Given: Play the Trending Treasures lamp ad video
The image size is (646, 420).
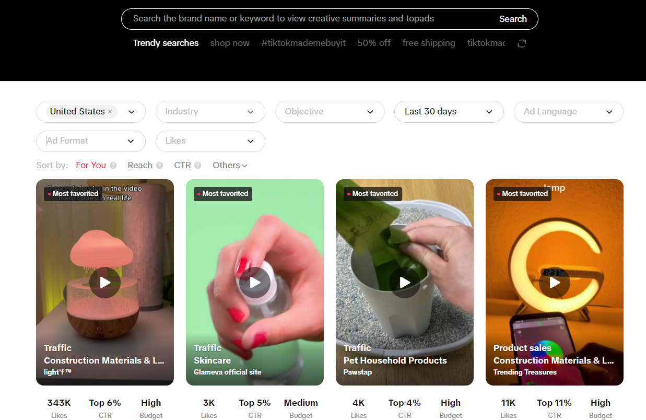Looking at the screenshot, I should click(555, 283).
